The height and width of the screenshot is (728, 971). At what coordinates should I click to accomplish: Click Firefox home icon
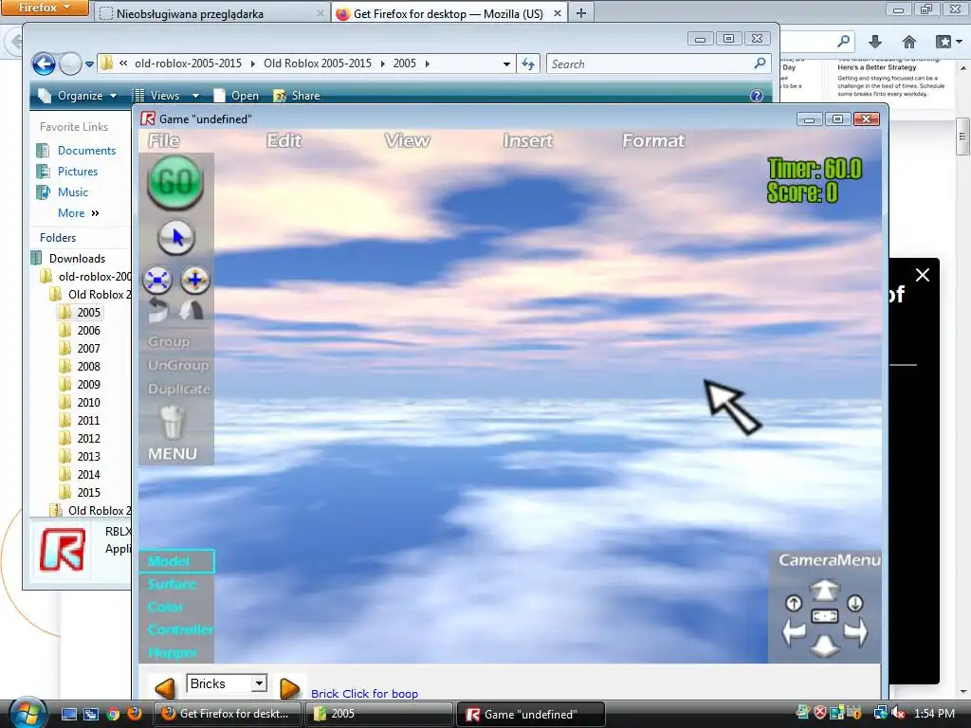(909, 42)
